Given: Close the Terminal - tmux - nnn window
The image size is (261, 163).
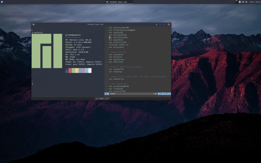Looking at the screenshot, I should coord(168,24).
